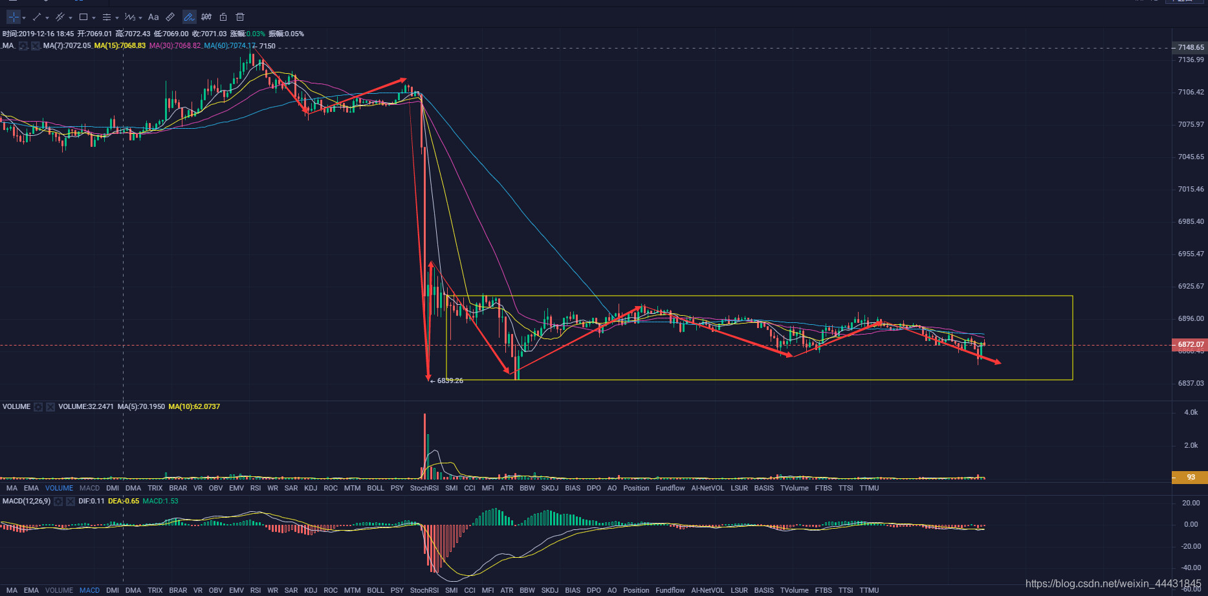The width and height of the screenshot is (1208, 596).
Task: Select the Aa text annotation tool
Action: click(153, 17)
